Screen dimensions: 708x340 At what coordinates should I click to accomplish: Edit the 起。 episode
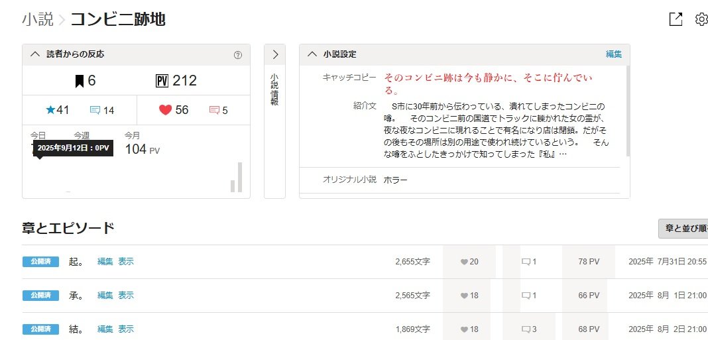point(105,262)
